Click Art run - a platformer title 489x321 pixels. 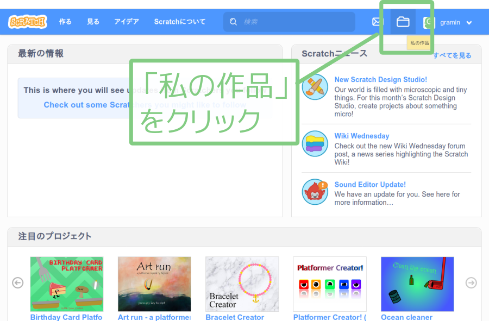click(x=154, y=317)
